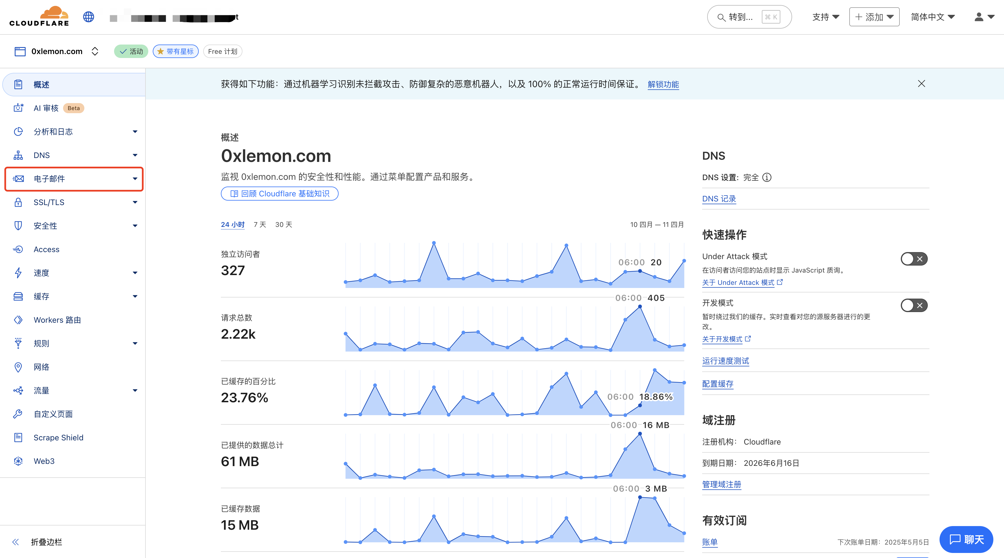1004x558 pixels.
Task: Close the feature unlock banner
Action: [x=921, y=84]
